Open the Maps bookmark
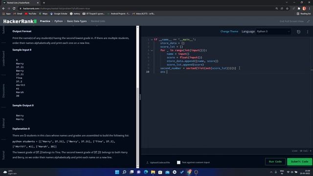 pos(44,14)
